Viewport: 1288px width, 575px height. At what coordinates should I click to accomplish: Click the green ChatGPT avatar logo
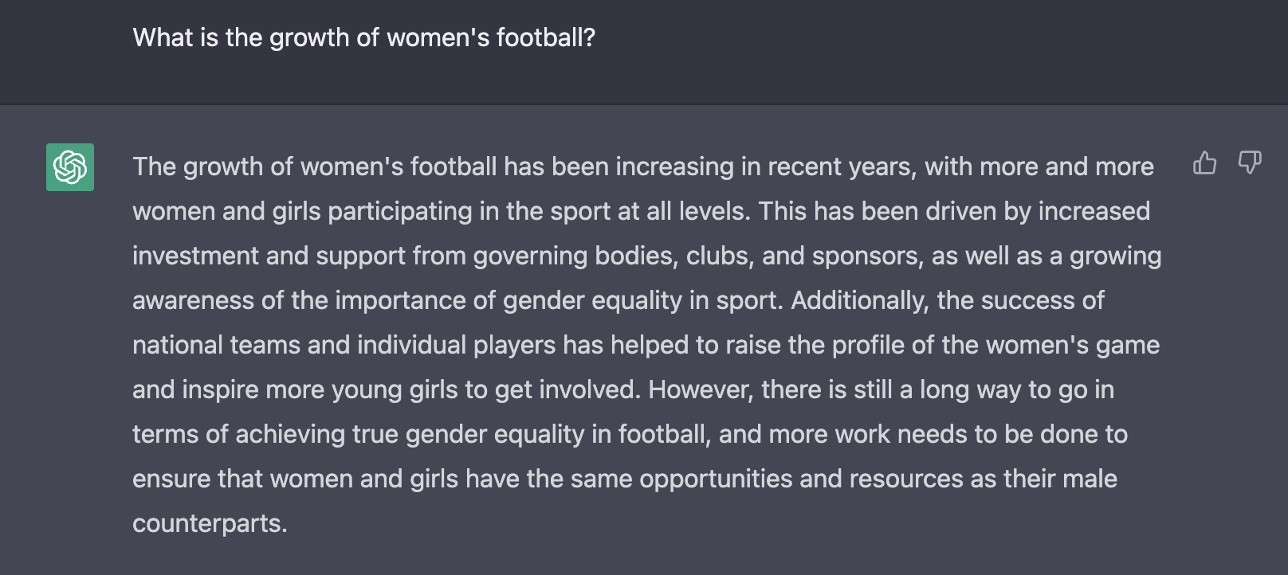coord(70,167)
